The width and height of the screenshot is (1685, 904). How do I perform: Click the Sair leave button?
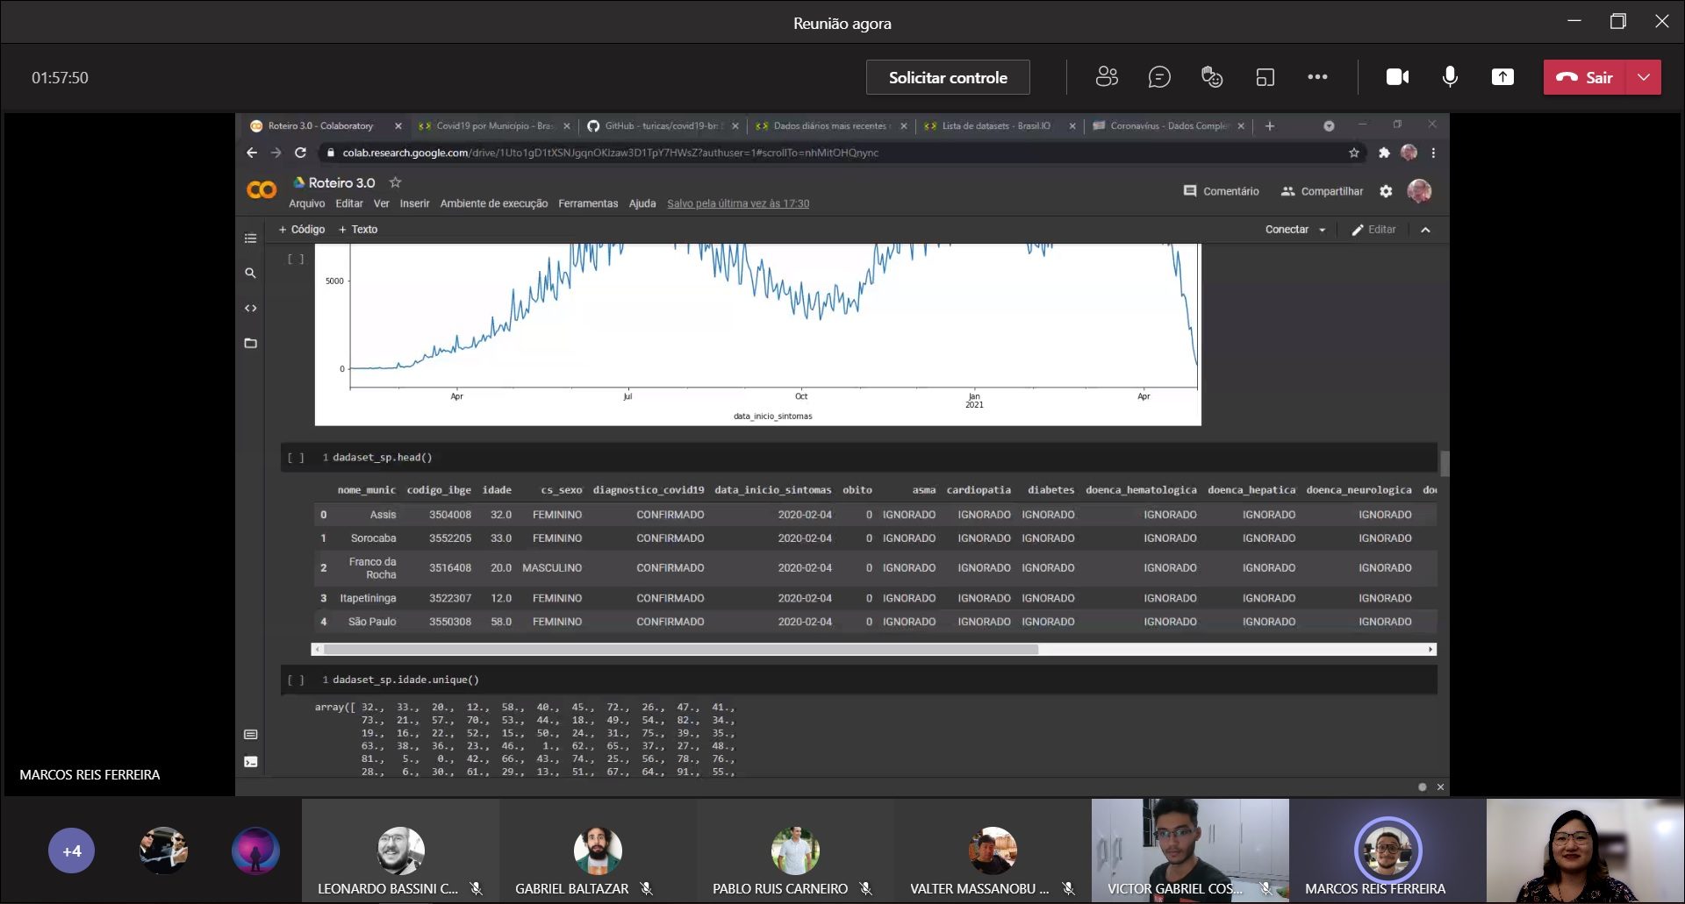pos(1585,77)
